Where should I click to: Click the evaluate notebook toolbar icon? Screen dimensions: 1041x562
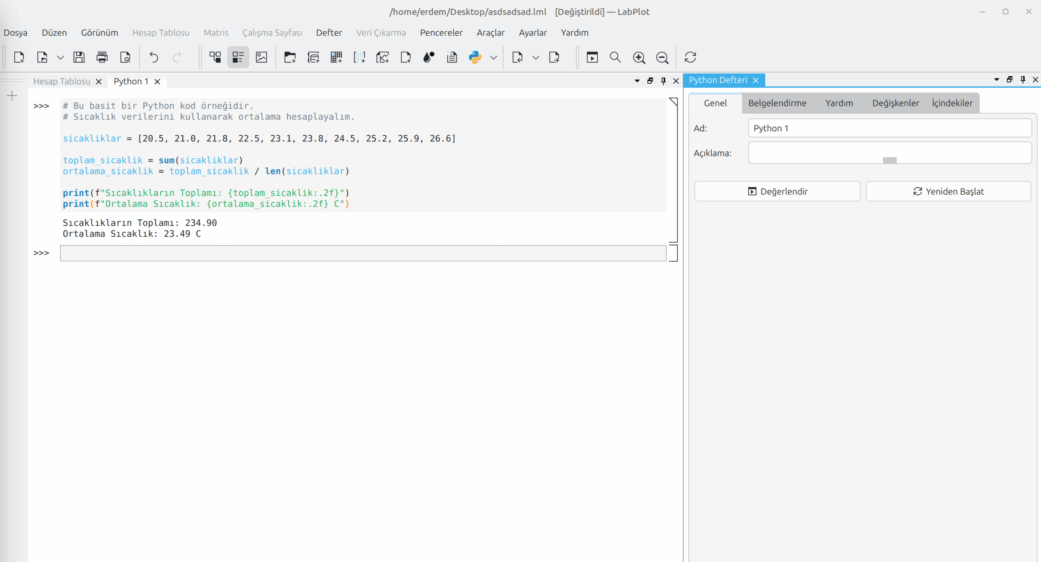click(592, 57)
